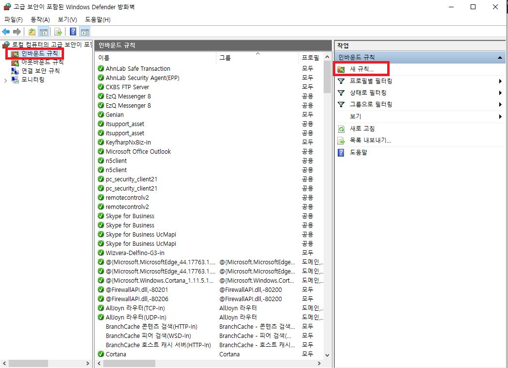Click the rule list scroll-down arrow
Screen dimensions: 508x368
coord(327,355)
